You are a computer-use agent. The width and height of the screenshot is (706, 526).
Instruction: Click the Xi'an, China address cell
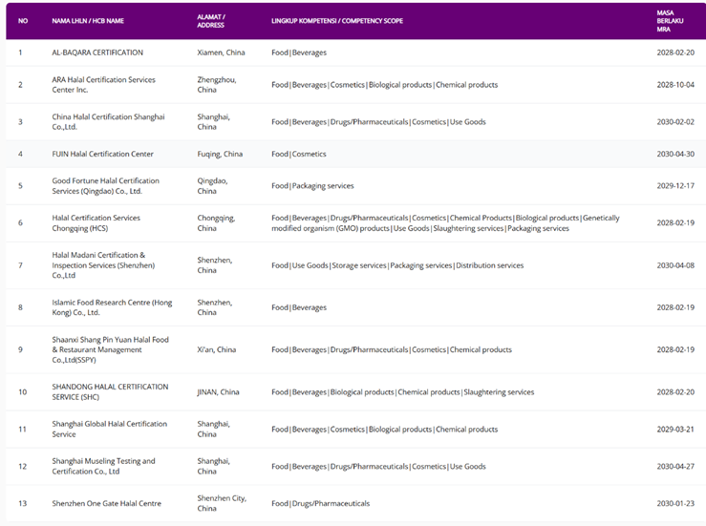[x=217, y=349]
